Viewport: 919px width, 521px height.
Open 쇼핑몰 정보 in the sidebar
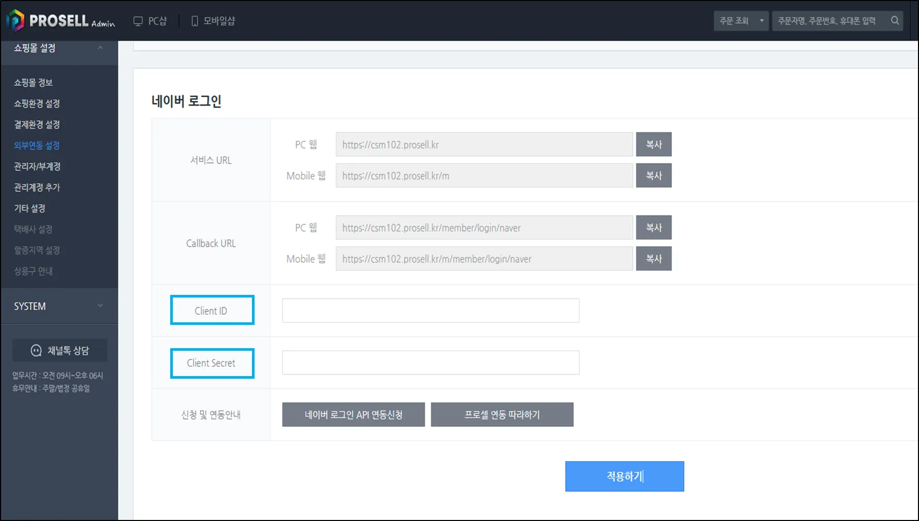pyautogui.click(x=33, y=83)
